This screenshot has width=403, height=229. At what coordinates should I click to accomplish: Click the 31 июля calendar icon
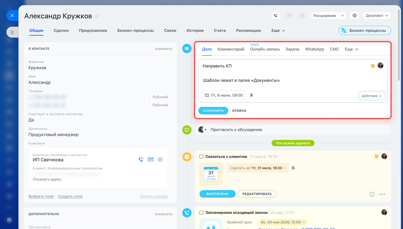click(211, 174)
